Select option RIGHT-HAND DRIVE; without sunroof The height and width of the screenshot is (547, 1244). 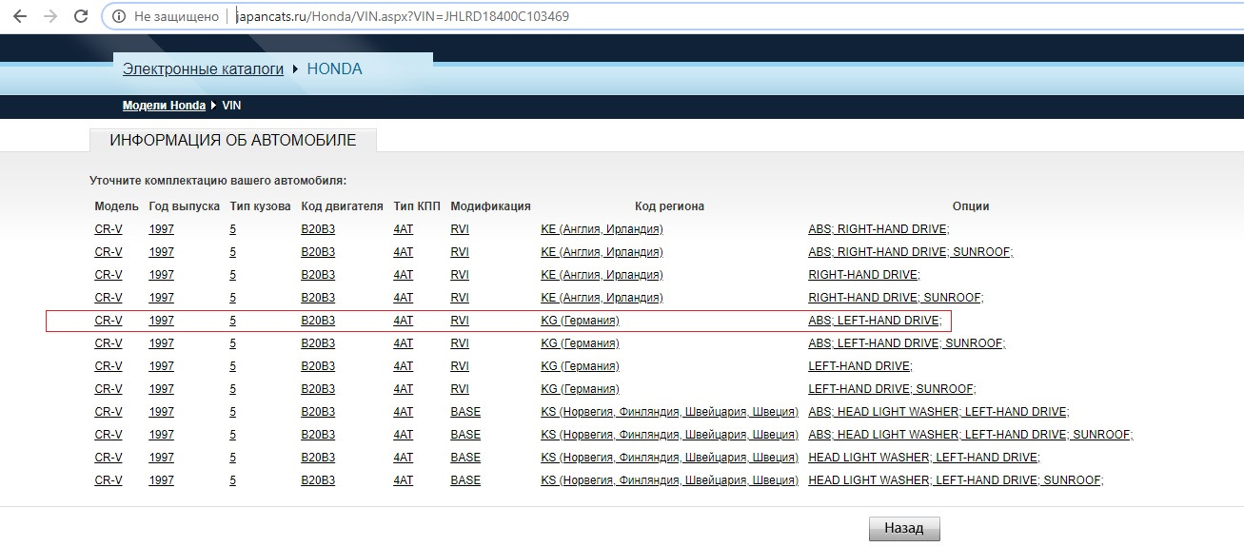coord(864,275)
